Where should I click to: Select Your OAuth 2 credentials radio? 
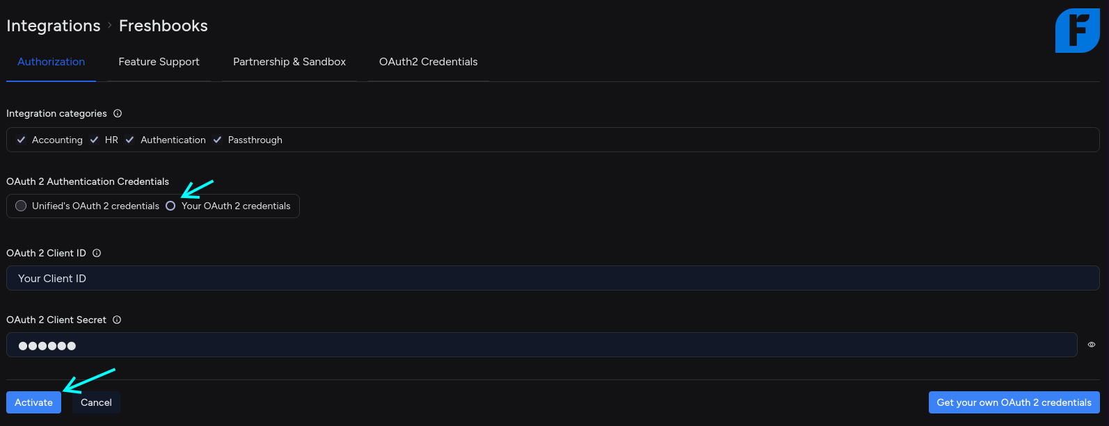pos(170,206)
